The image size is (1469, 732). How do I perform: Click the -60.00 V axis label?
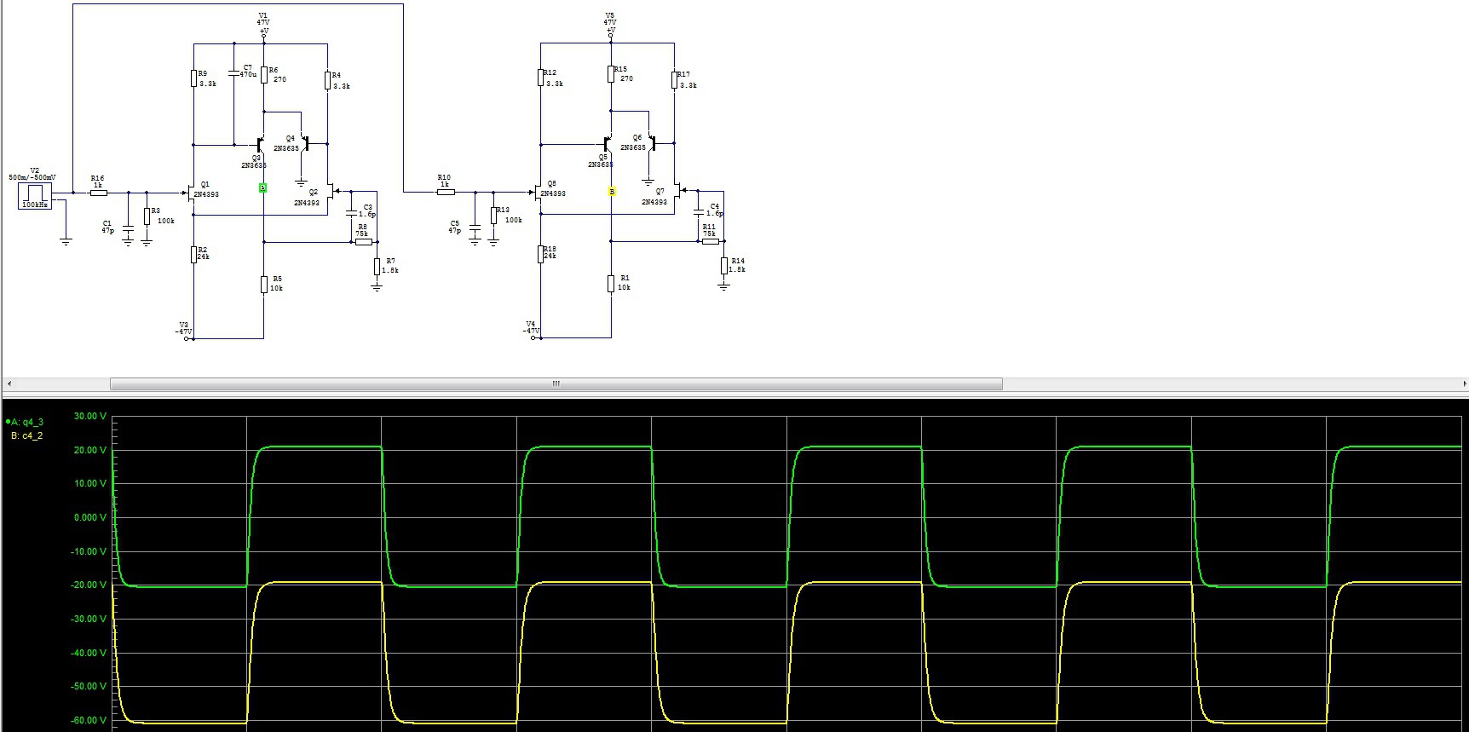(89, 720)
